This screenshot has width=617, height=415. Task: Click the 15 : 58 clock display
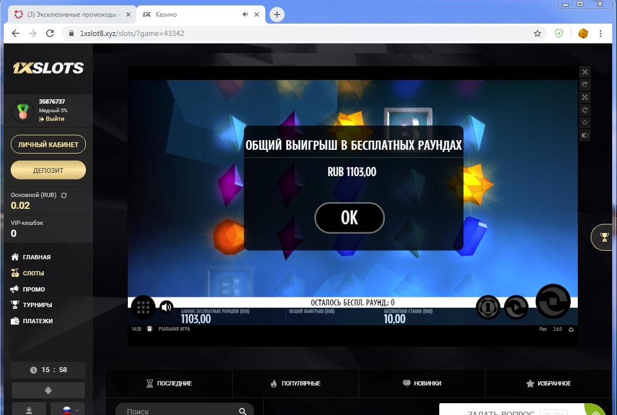coord(48,370)
